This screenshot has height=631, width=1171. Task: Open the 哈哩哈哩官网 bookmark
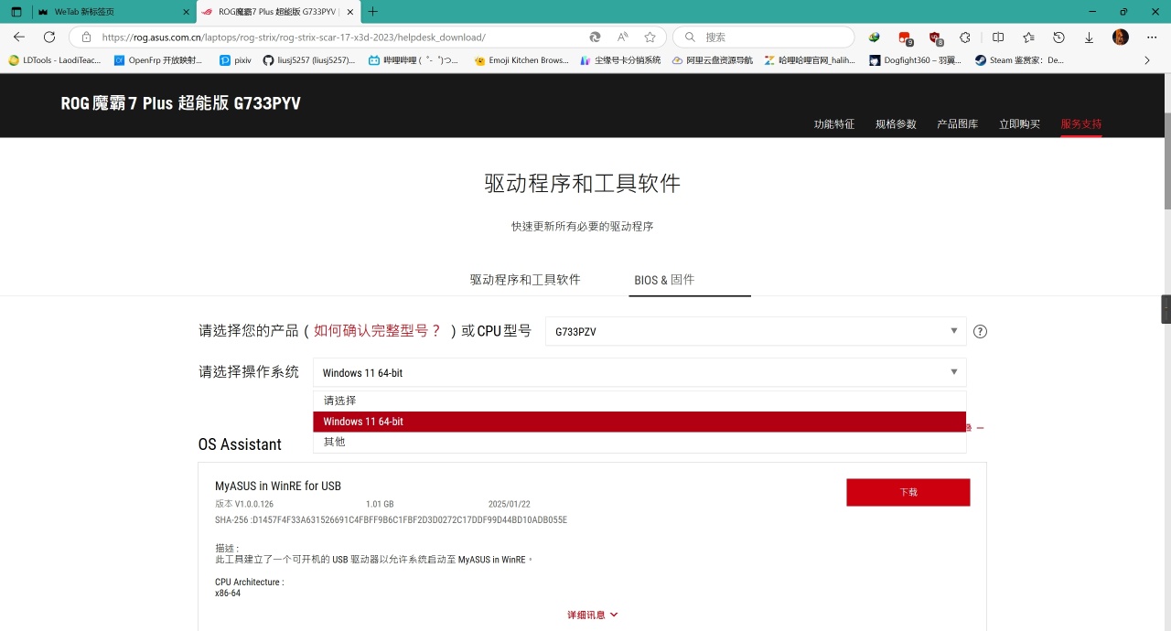[811, 60]
